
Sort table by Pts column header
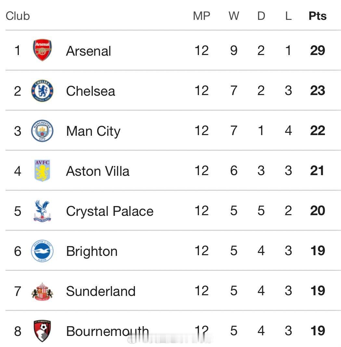pos(317,16)
